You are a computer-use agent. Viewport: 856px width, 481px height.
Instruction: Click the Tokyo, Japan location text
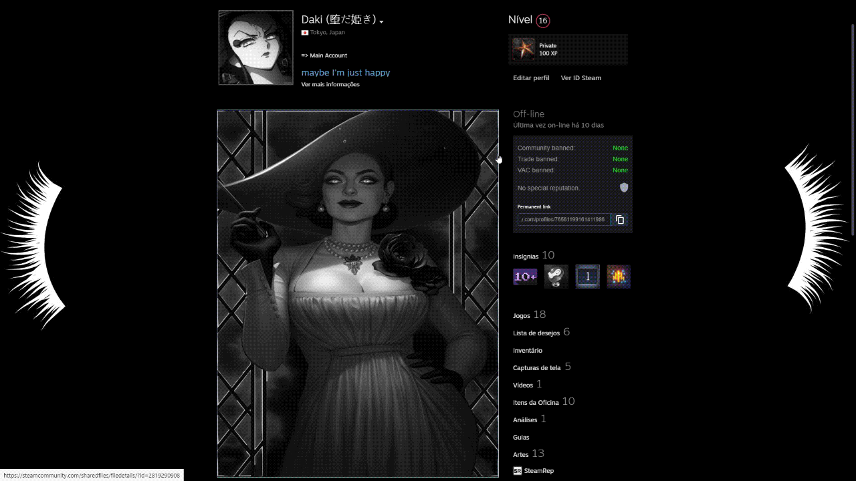click(x=328, y=33)
